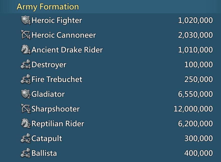Select the Heroic Fighter troop name

pos(57,20)
